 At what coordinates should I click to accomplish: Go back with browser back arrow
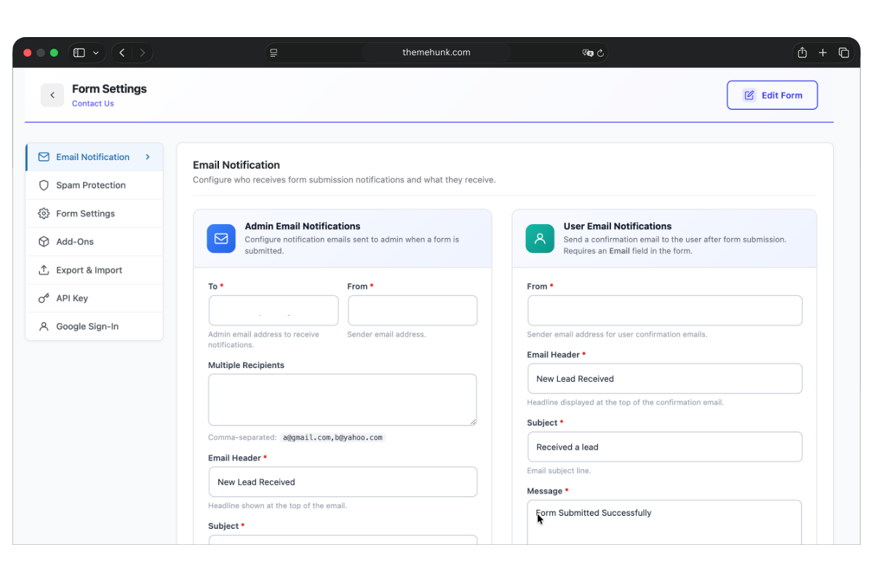coord(122,53)
